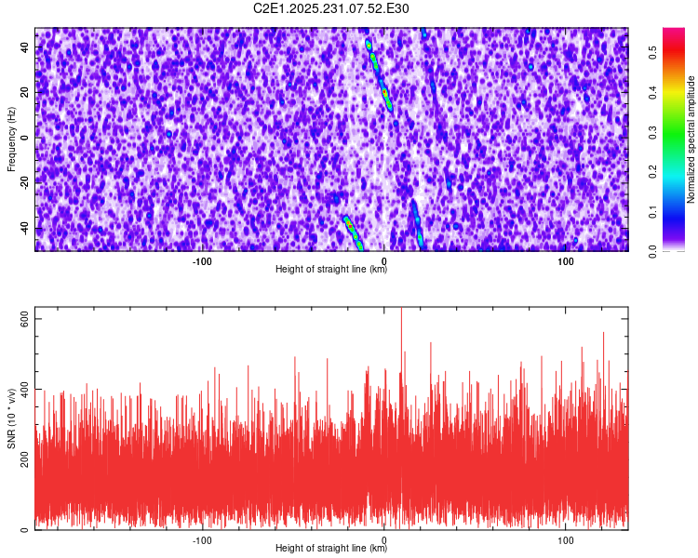Click the 'Normalized spectral amplitude' colorbar label

(691, 139)
